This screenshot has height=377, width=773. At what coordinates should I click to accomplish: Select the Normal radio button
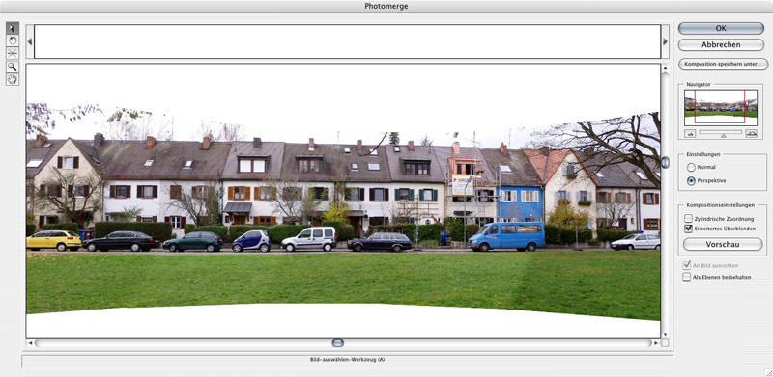[x=691, y=168]
